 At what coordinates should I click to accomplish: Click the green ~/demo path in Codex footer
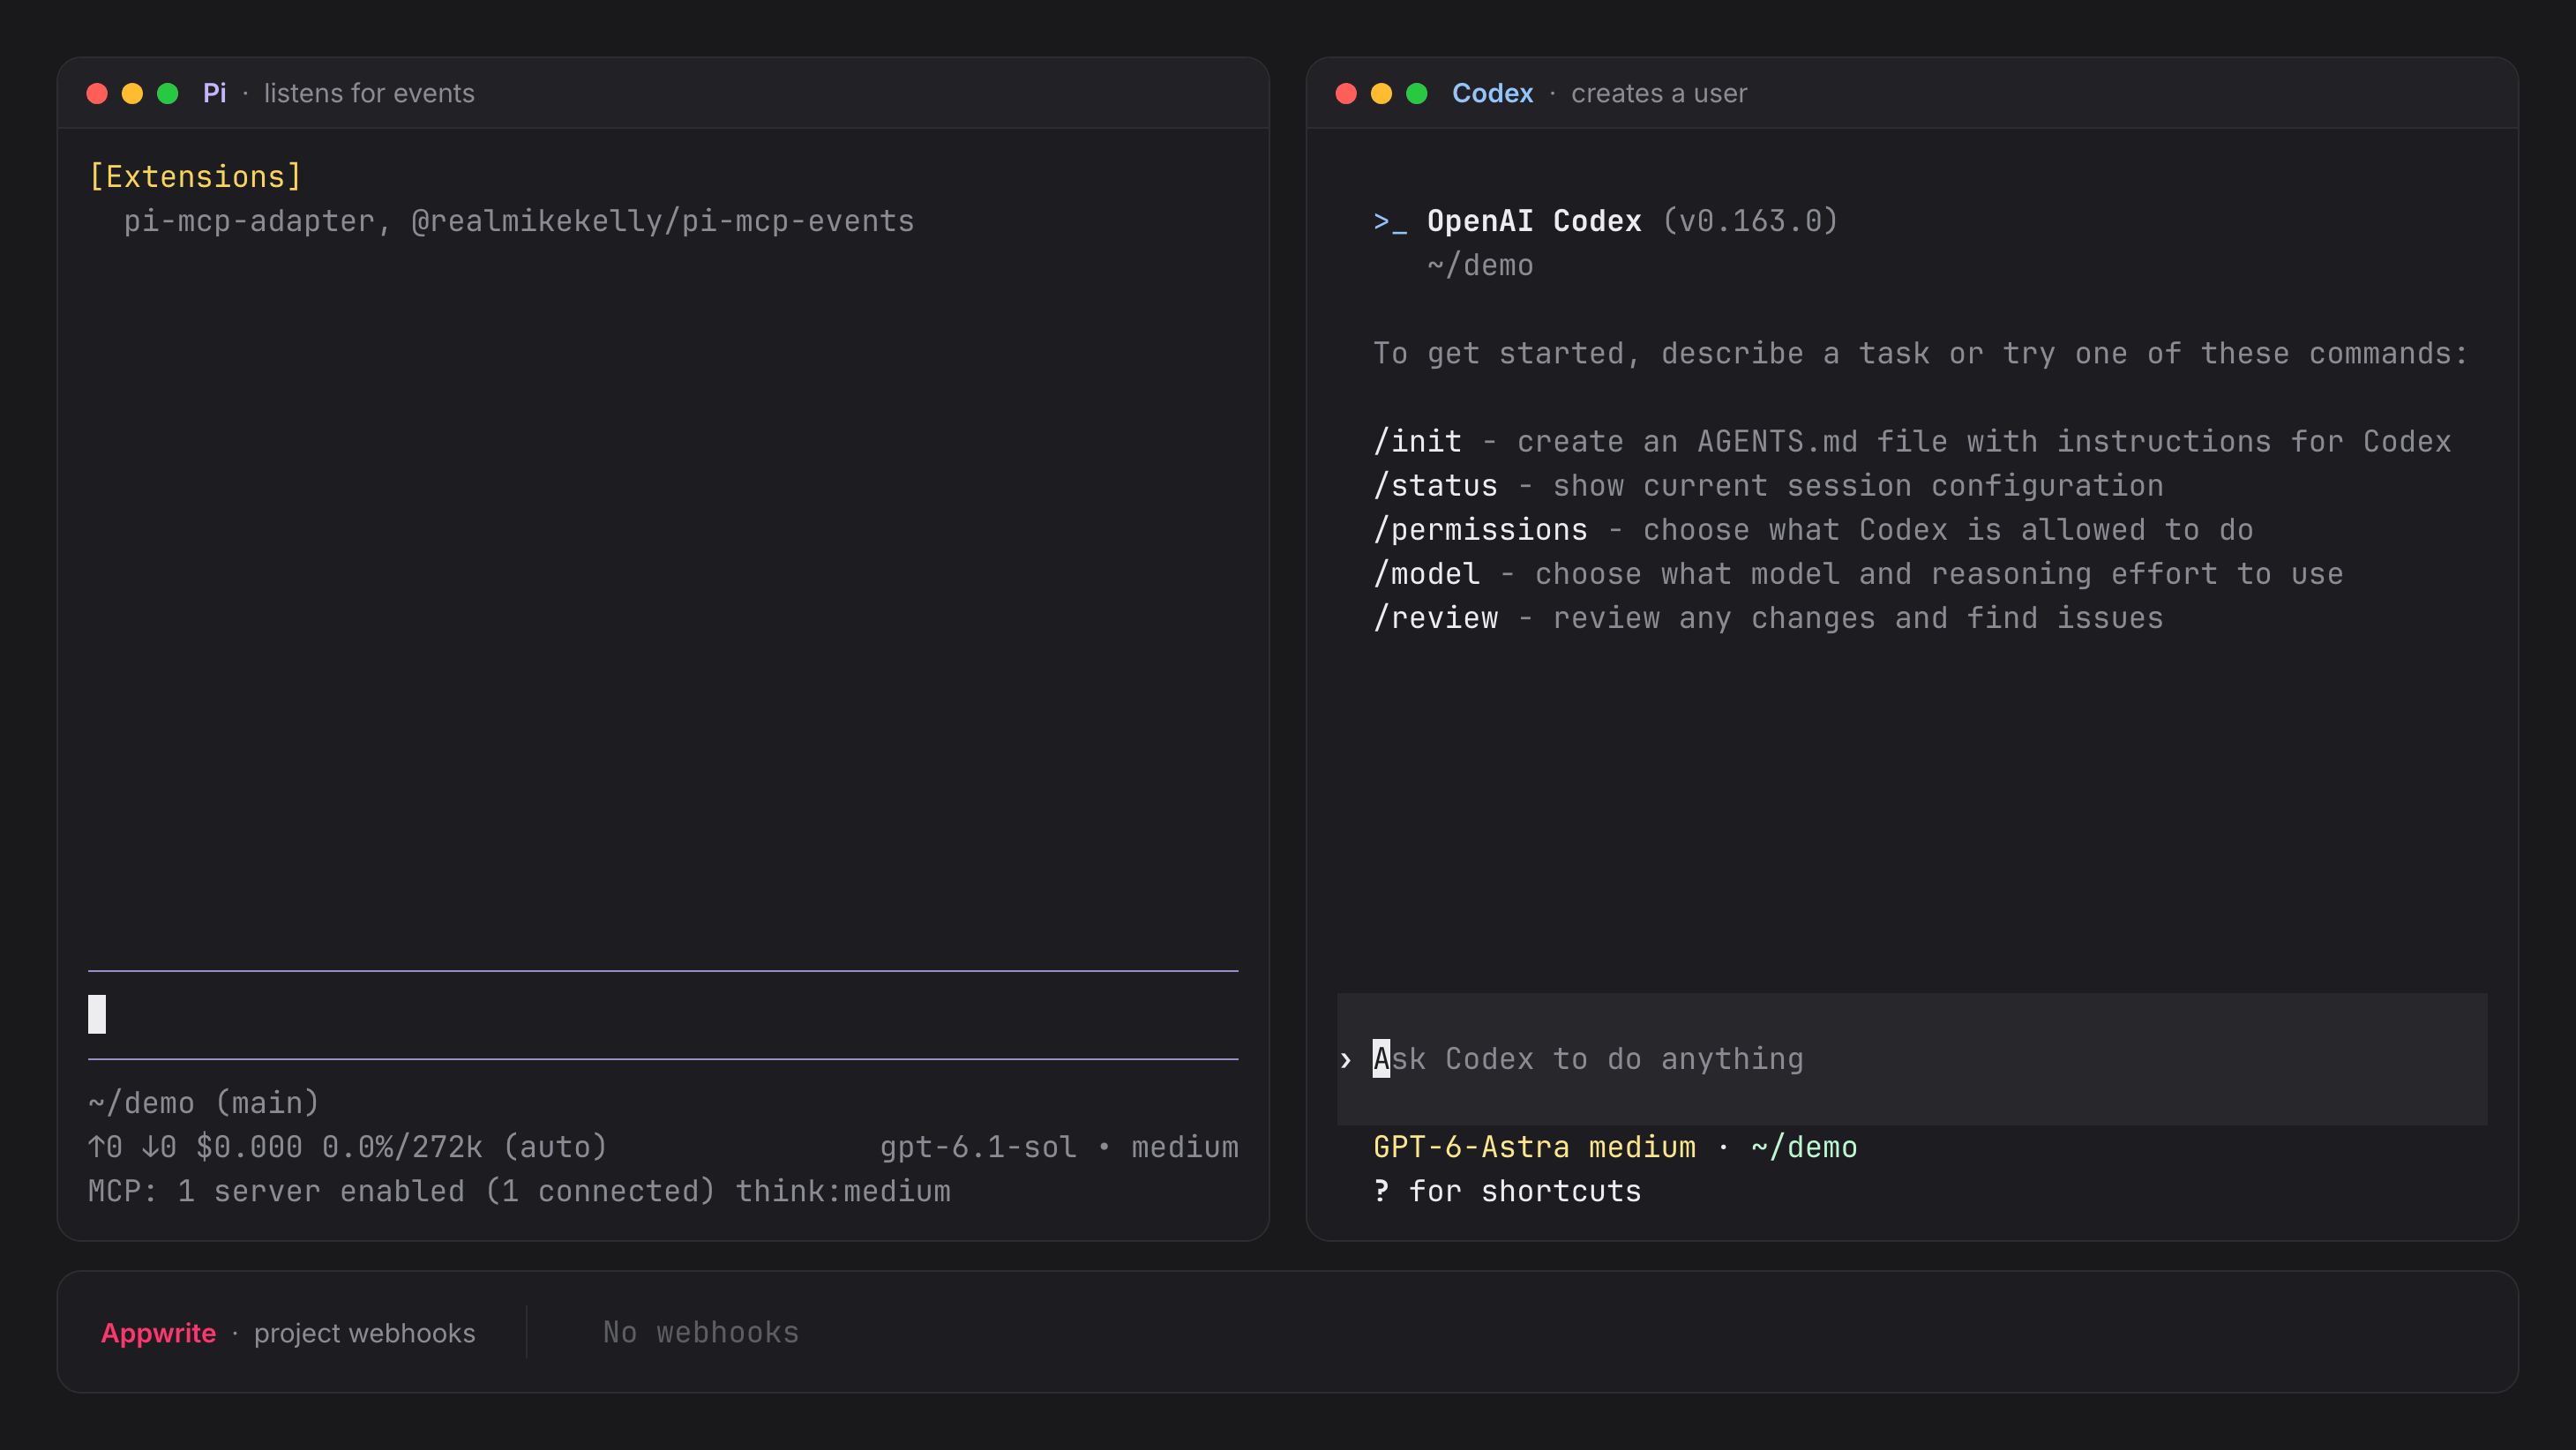[x=1804, y=1147]
